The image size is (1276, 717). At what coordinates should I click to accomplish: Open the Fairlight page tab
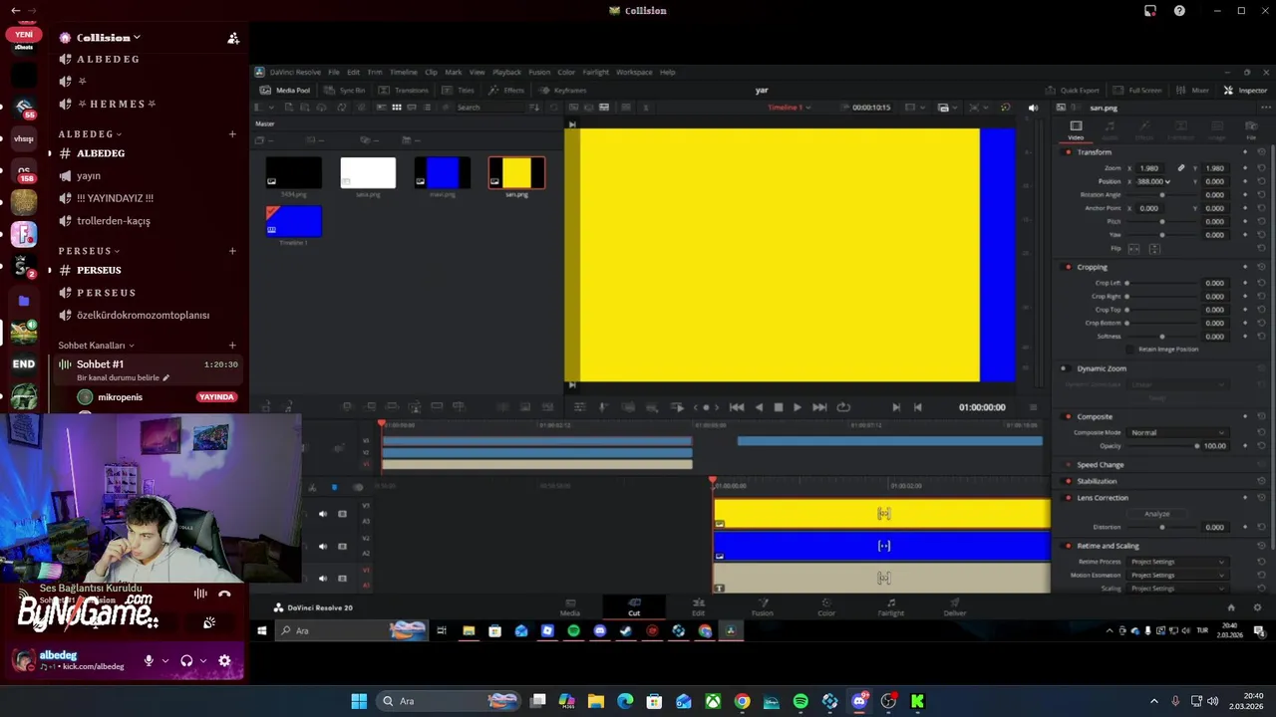(x=891, y=606)
